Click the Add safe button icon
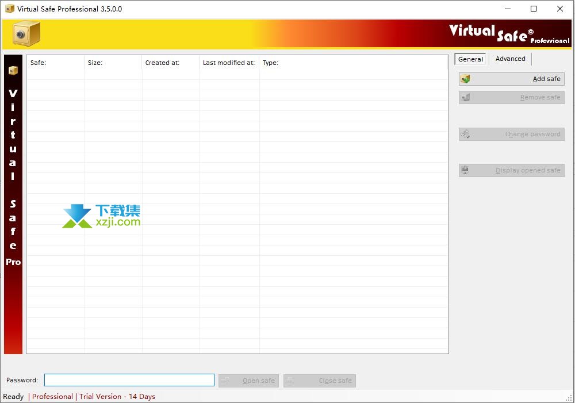 (465, 79)
